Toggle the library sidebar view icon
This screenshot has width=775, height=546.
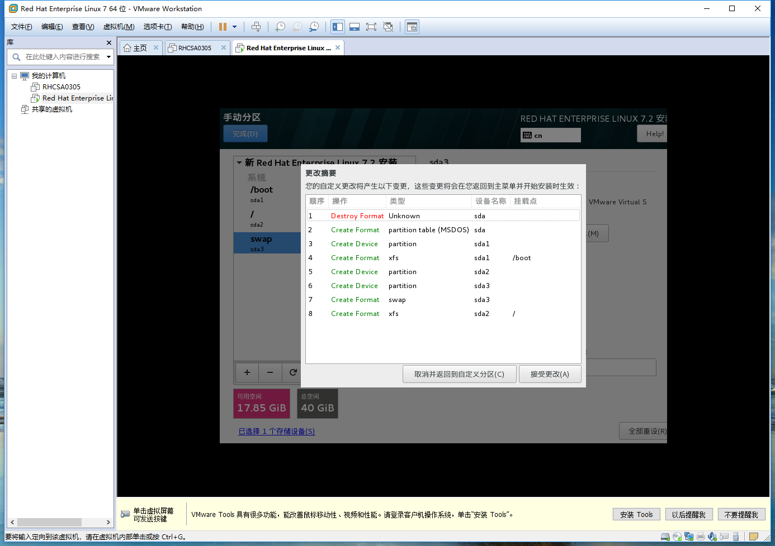pyautogui.click(x=338, y=27)
